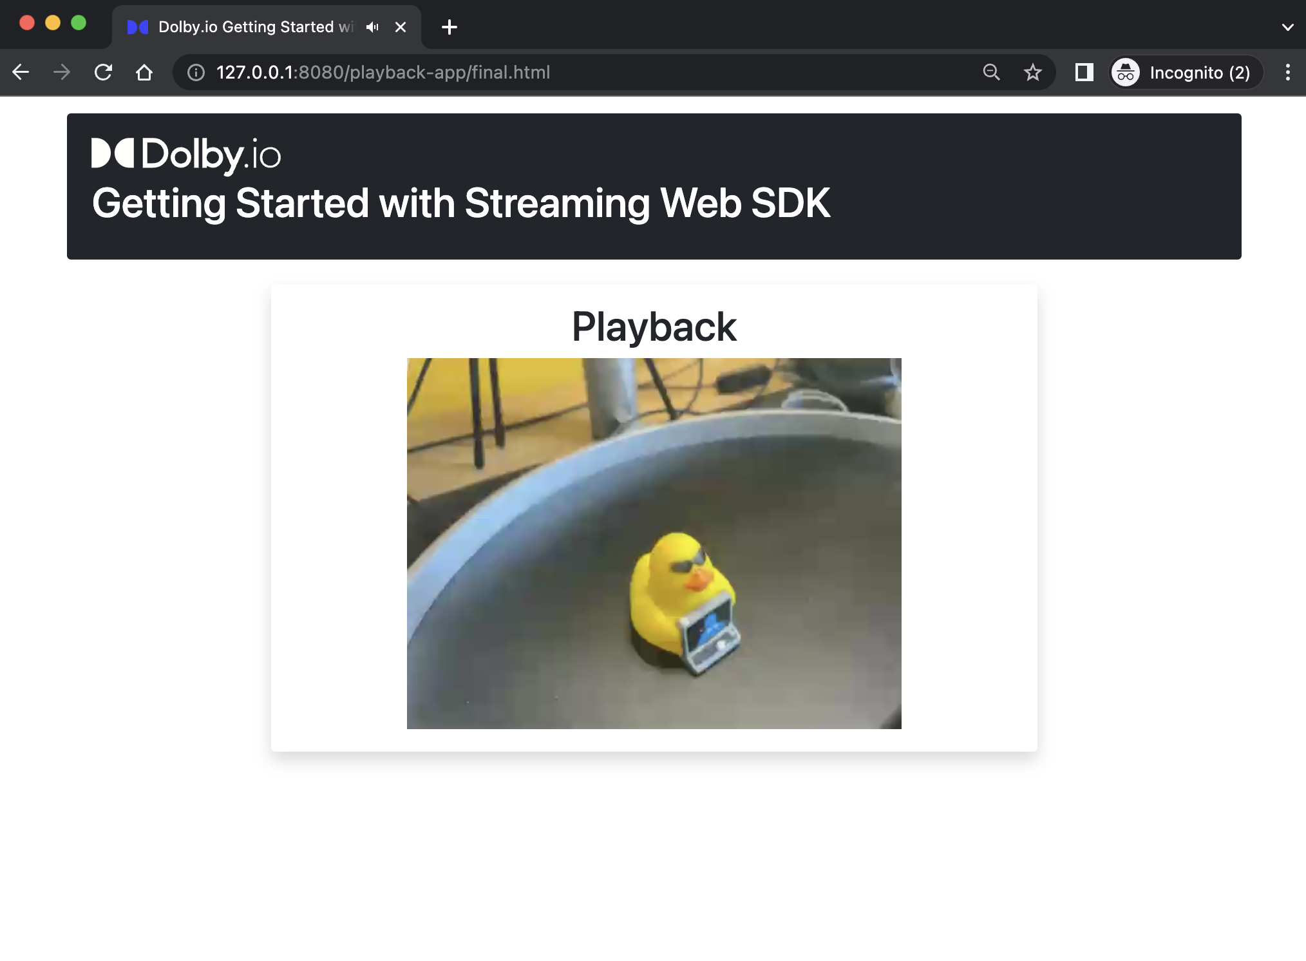Click the browser back arrow
Viewport: 1306px width, 961px height.
click(21, 72)
